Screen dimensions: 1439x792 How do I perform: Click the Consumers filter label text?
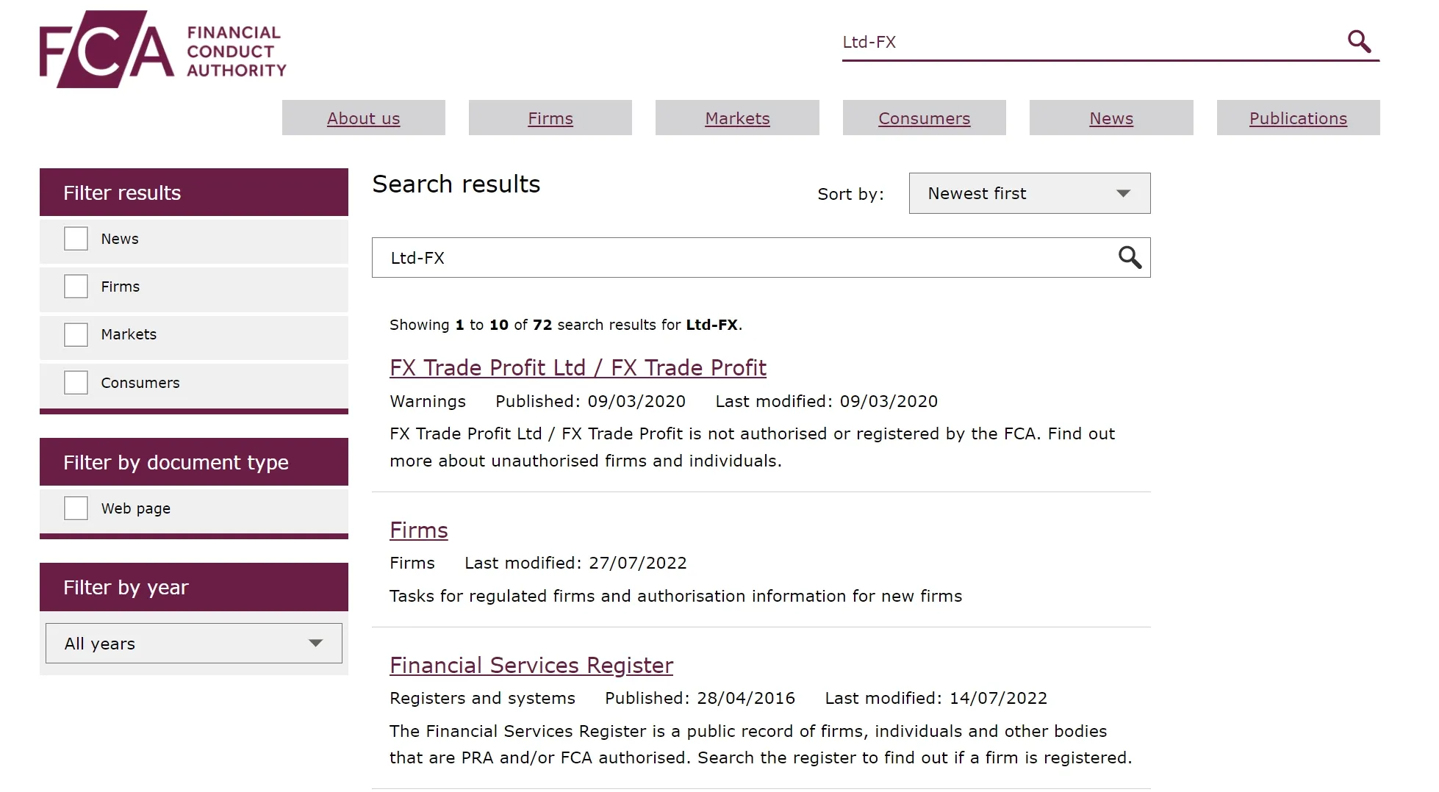[140, 383]
